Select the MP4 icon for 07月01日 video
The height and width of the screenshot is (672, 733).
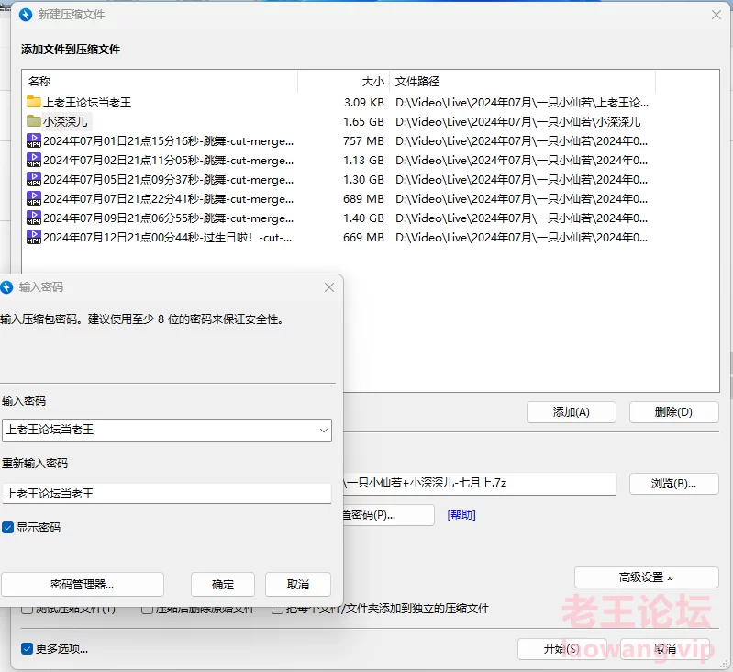tap(34, 140)
